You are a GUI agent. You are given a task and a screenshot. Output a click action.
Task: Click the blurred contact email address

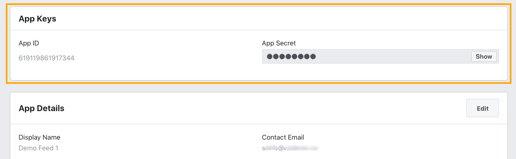click(x=292, y=147)
